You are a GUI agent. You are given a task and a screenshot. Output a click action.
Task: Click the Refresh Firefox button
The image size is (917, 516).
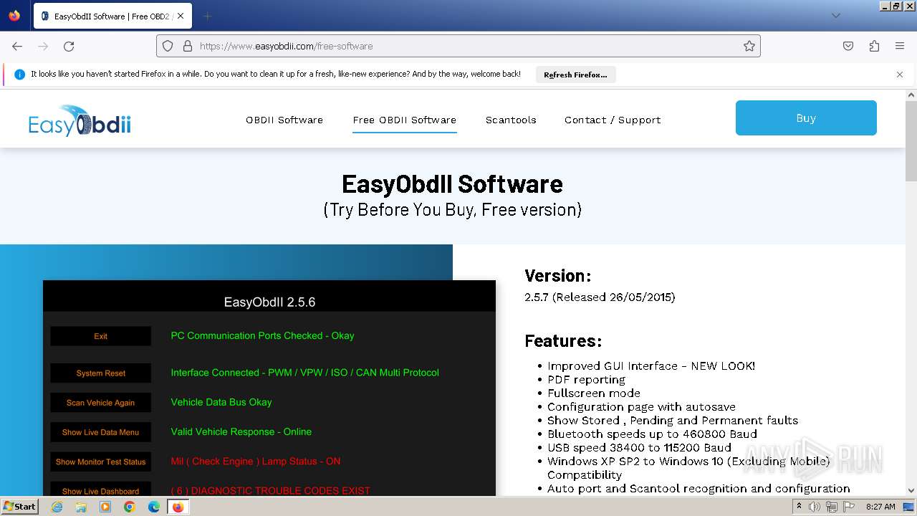pos(575,75)
